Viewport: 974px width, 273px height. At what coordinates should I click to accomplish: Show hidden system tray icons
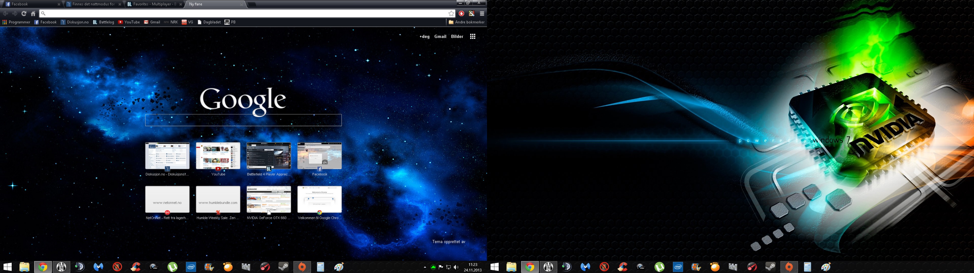(425, 267)
